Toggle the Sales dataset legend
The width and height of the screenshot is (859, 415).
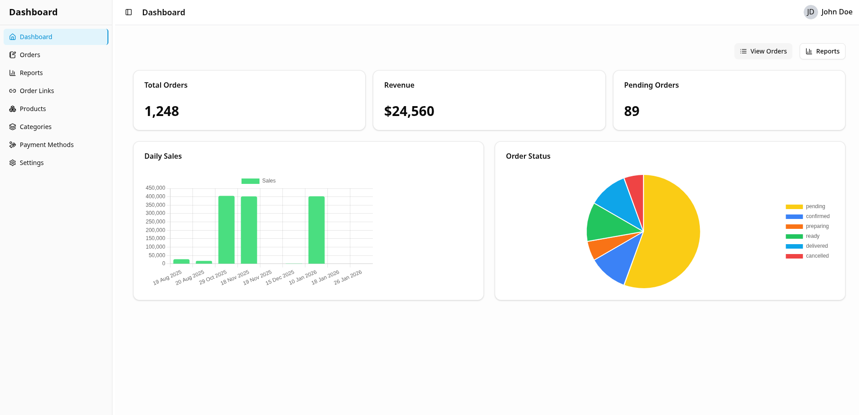259,181
